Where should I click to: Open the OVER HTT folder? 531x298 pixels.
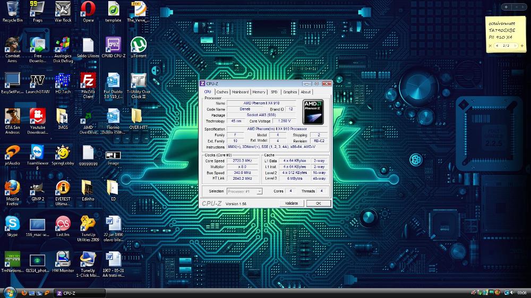pyautogui.click(x=139, y=119)
